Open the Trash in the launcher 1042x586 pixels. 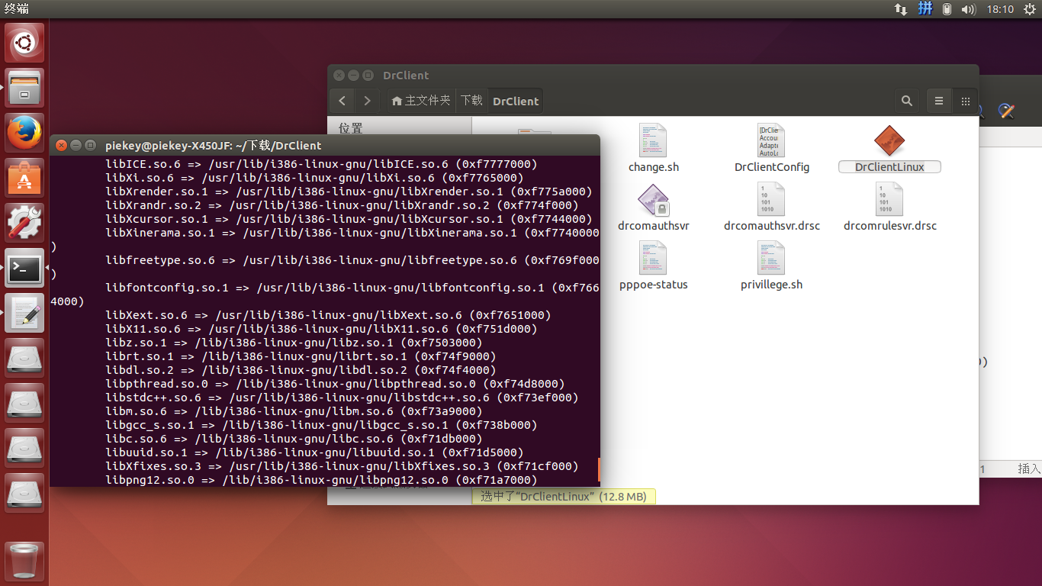point(24,561)
